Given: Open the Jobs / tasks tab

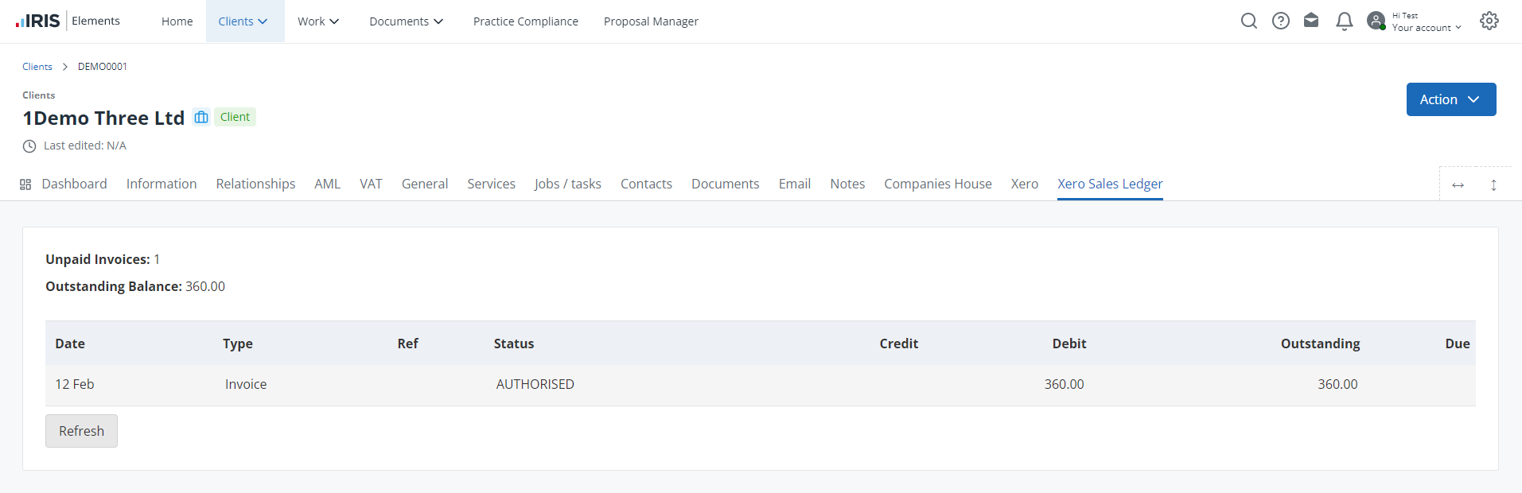Looking at the screenshot, I should [x=567, y=184].
